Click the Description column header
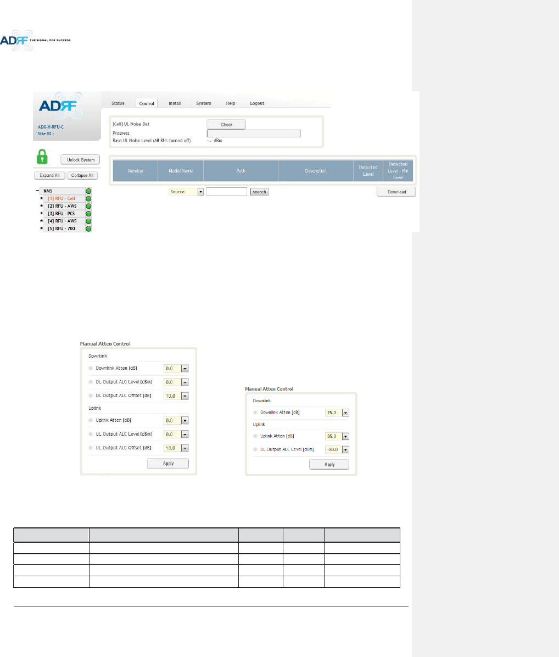The width and height of the screenshot is (559, 657). point(316,171)
